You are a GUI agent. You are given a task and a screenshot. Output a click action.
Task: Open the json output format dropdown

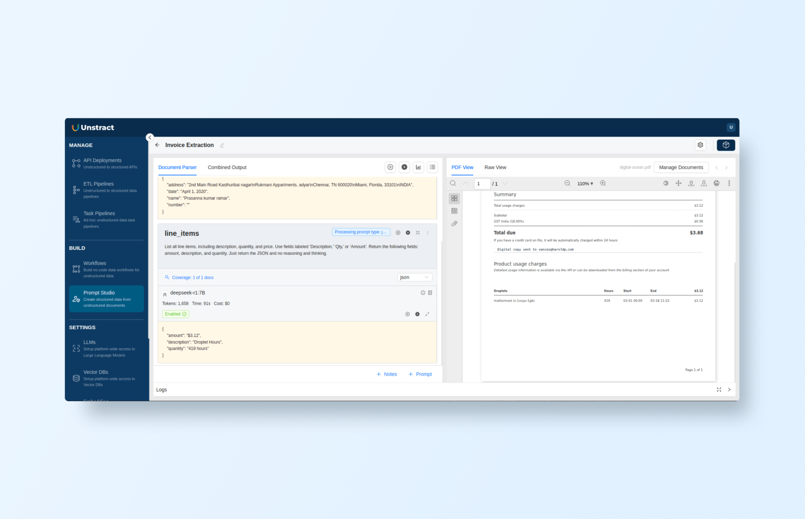pyautogui.click(x=414, y=277)
